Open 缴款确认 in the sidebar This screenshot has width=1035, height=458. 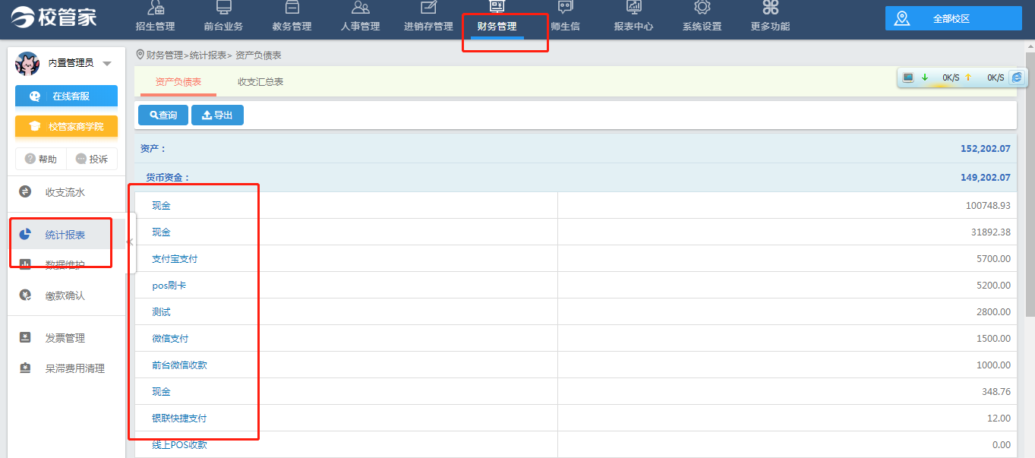pos(65,295)
